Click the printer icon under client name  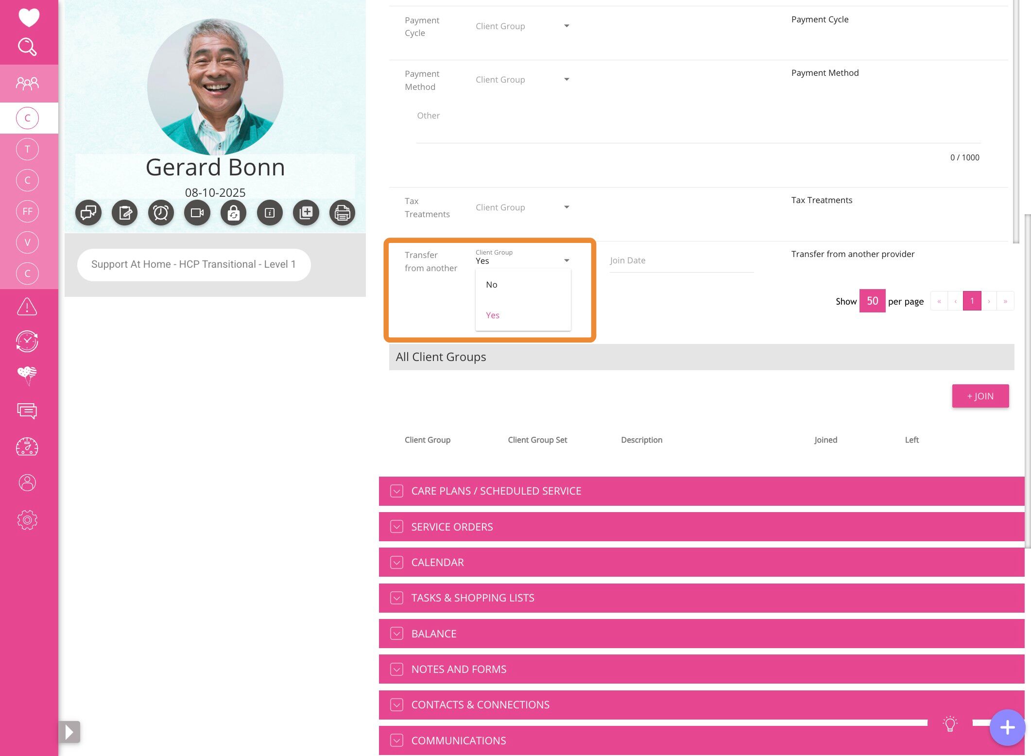342,213
